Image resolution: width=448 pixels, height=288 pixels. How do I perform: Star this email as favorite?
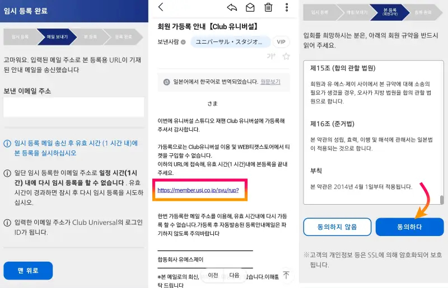286,56
